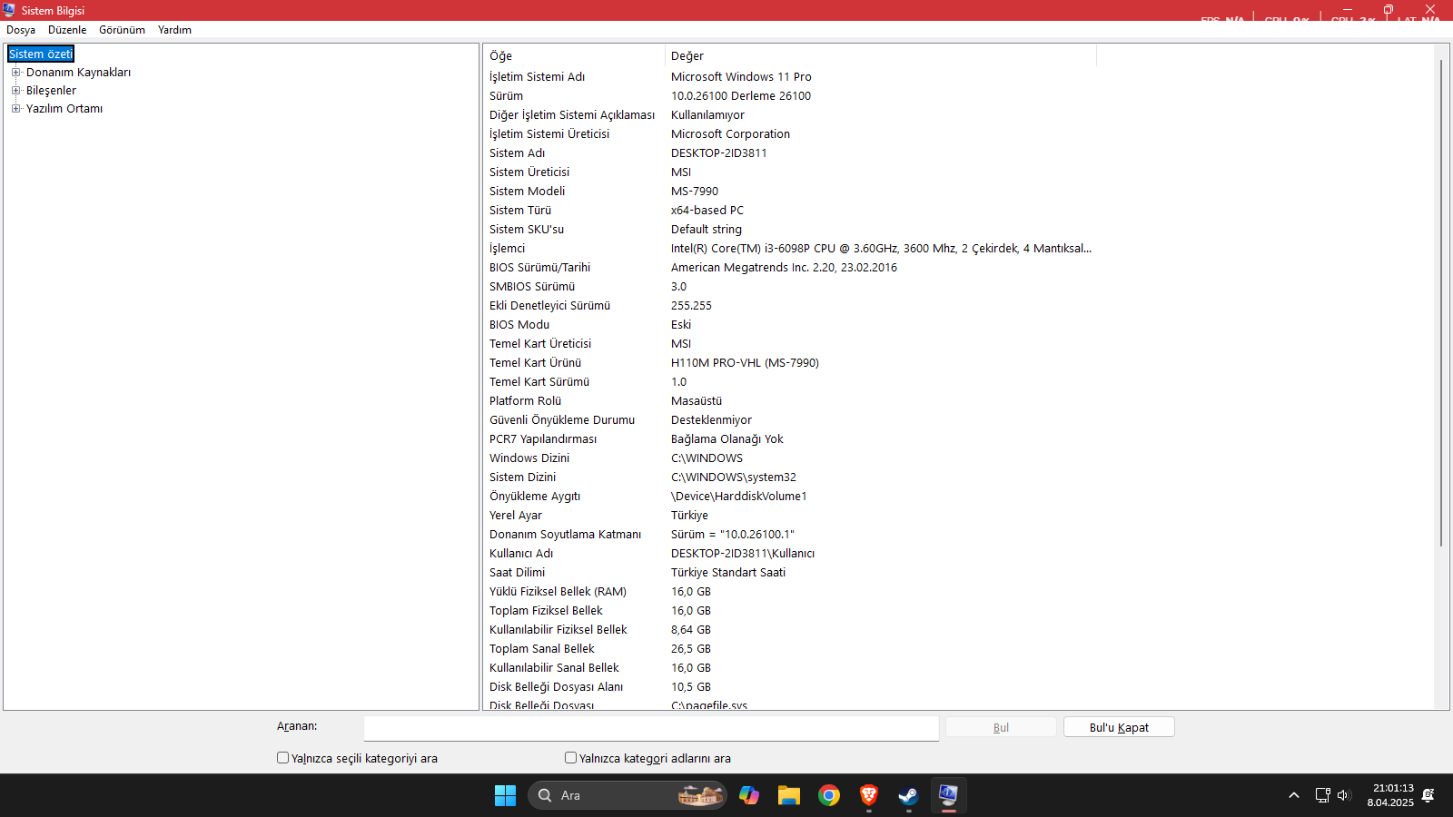Expand the Yazılım Ortamı branch
Screen dimensions: 1453x817
tap(15, 108)
